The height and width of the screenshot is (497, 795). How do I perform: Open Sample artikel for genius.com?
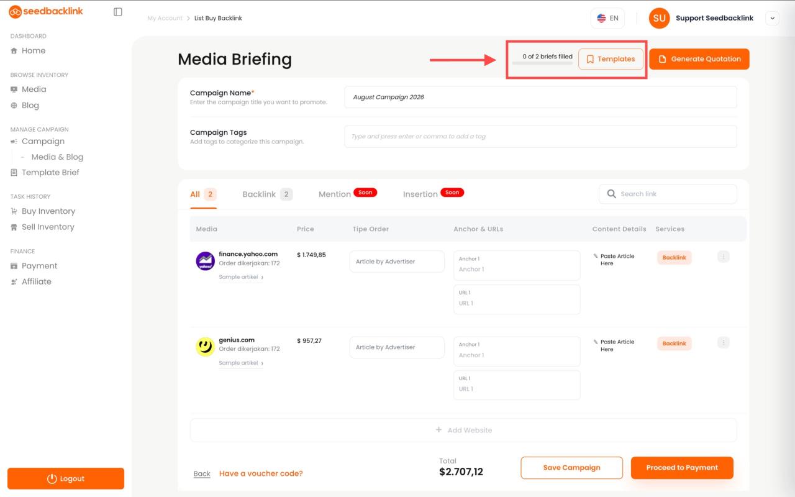coord(240,363)
